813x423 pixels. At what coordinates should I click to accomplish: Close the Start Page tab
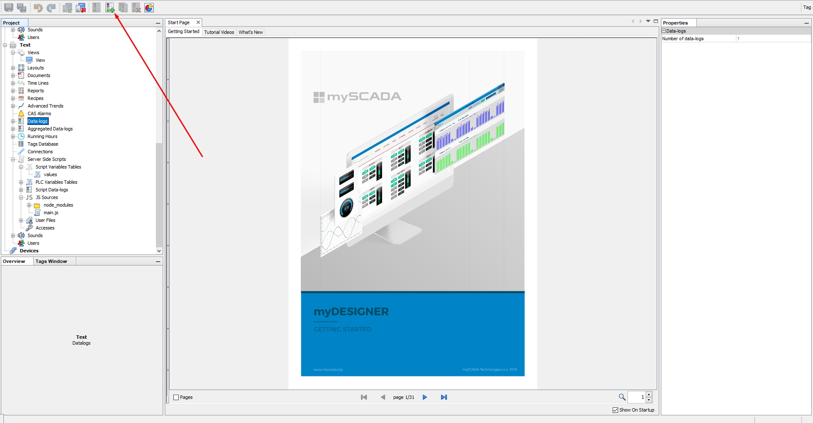click(198, 22)
